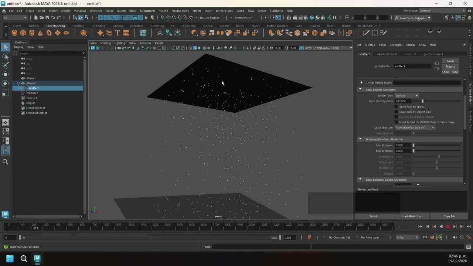The image size is (473, 266).
Task: Collapse Basic Emitter Attributes section
Action: (x=360, y=89)
